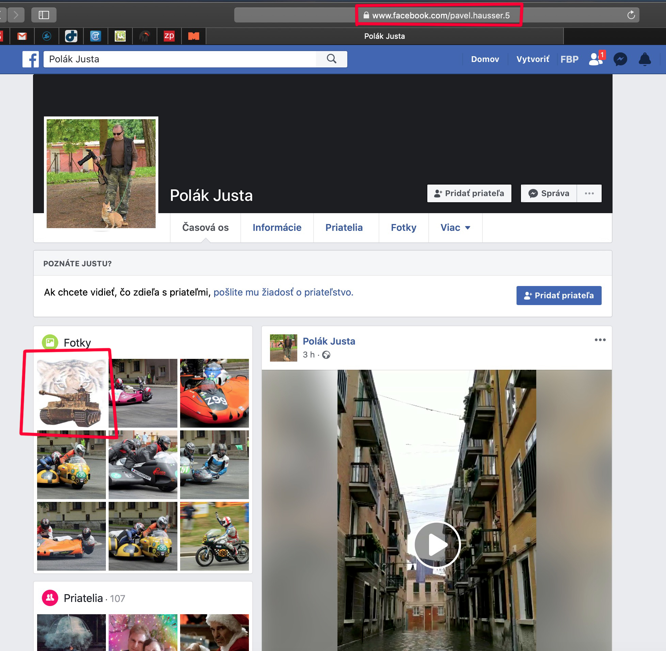Click the zp bookmark icon
This screenshot has height=651, width=666.
click(169, 36)
